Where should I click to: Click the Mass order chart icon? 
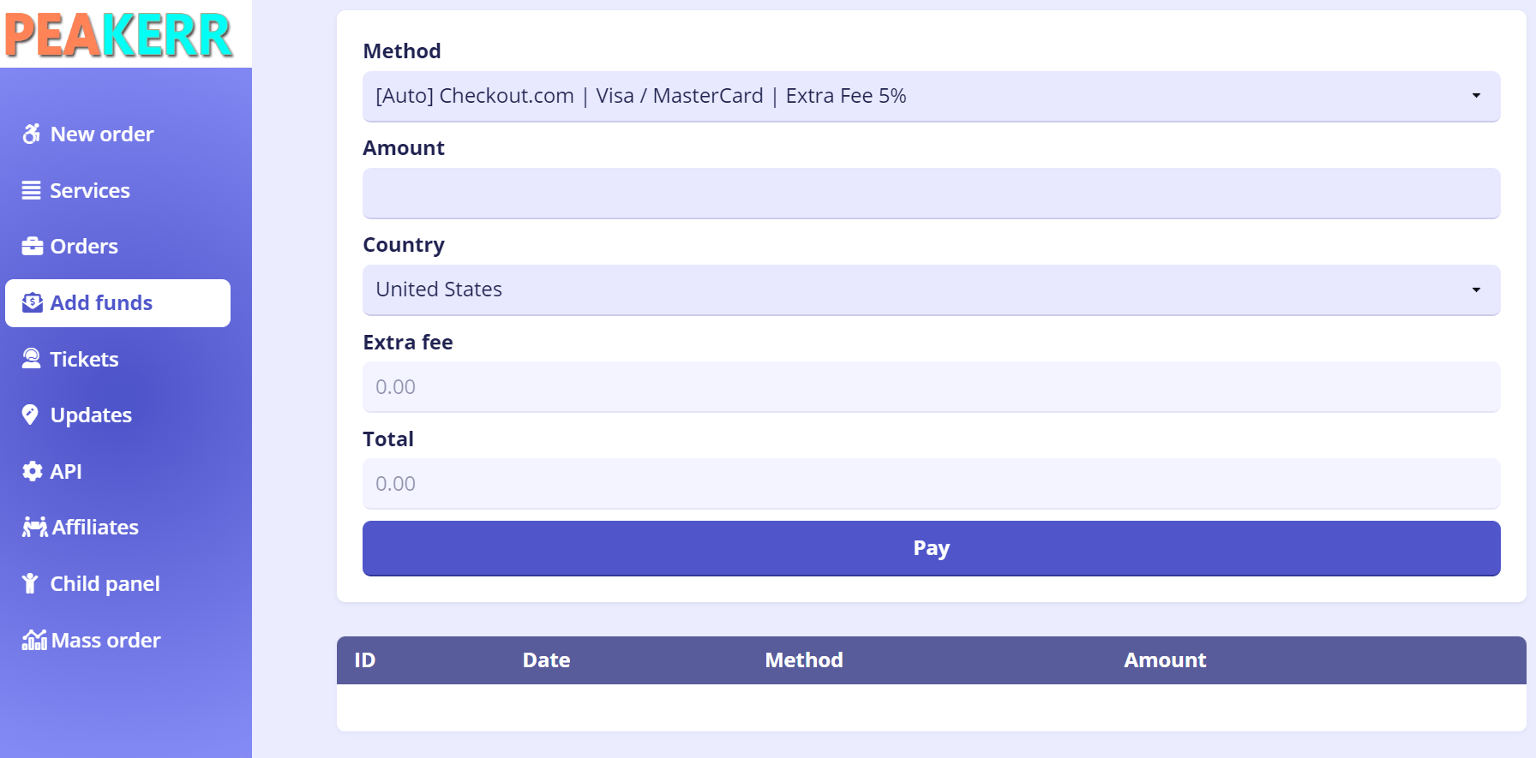pyautogui.click(x=34, y=640)
